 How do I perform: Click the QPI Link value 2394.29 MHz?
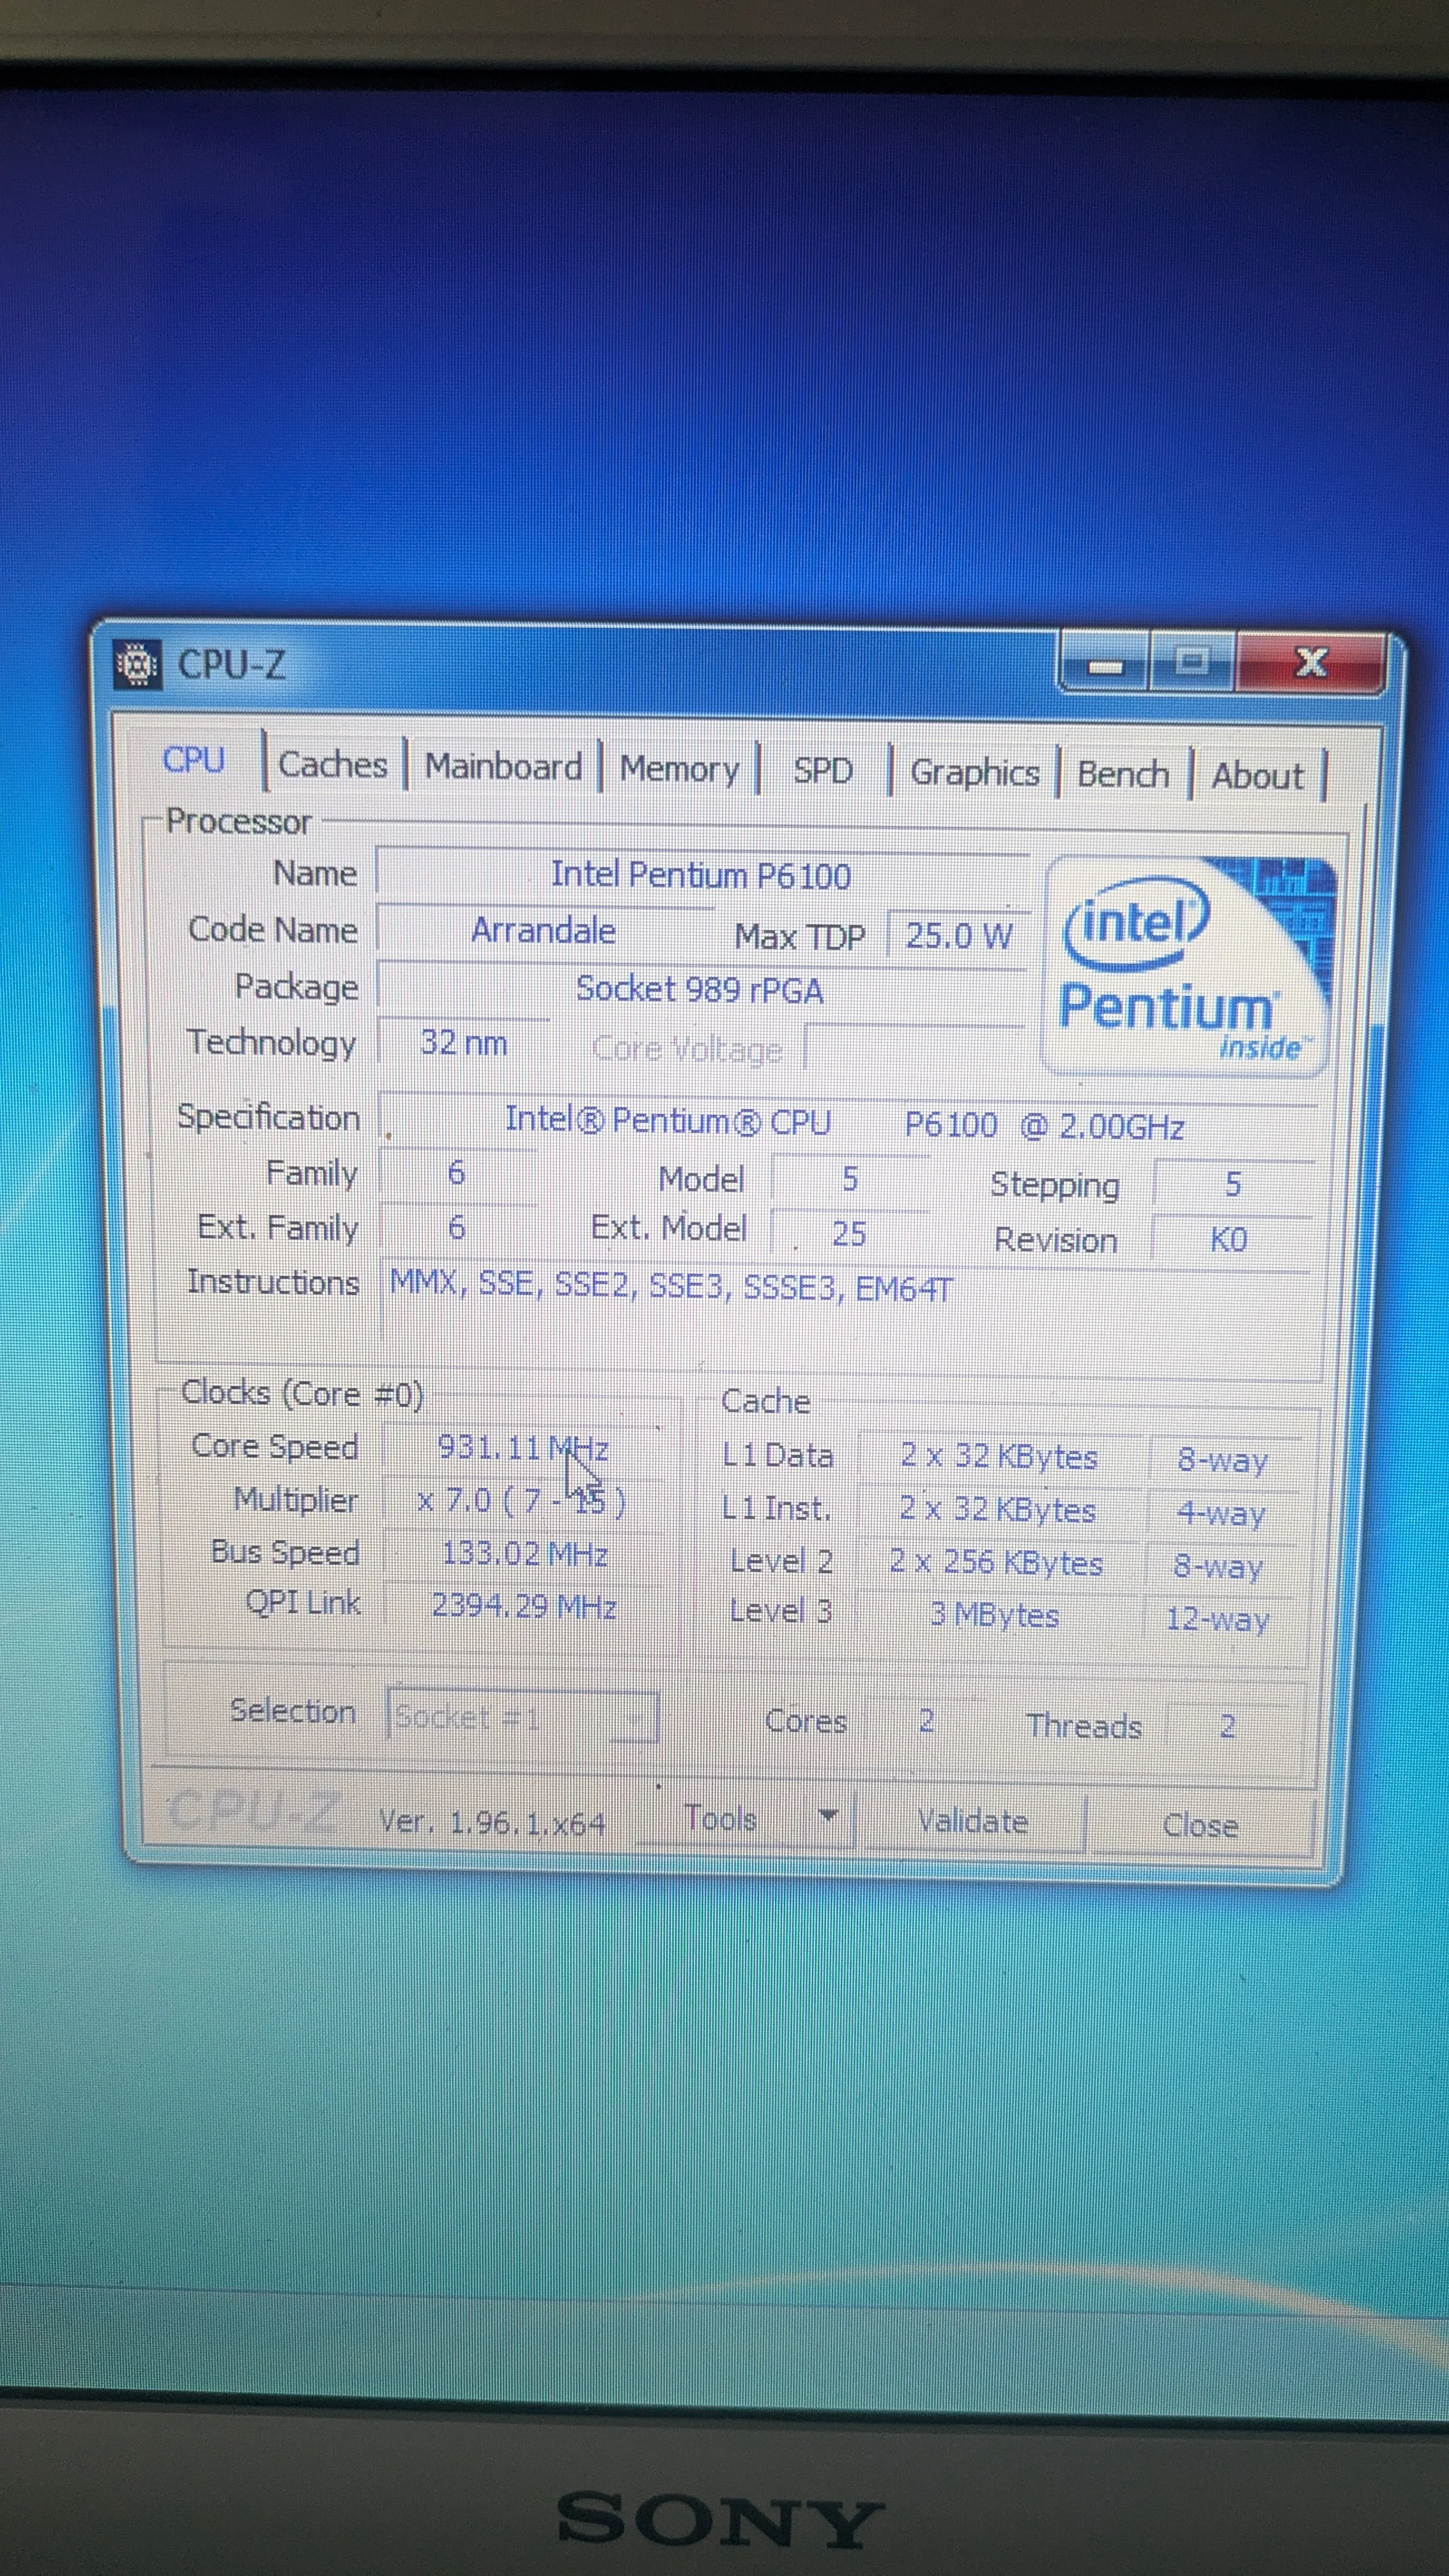524,1606
